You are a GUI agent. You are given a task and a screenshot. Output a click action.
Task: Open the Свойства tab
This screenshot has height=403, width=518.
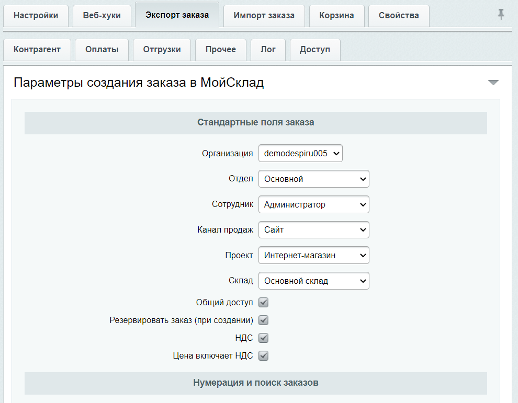click(399, 16)
